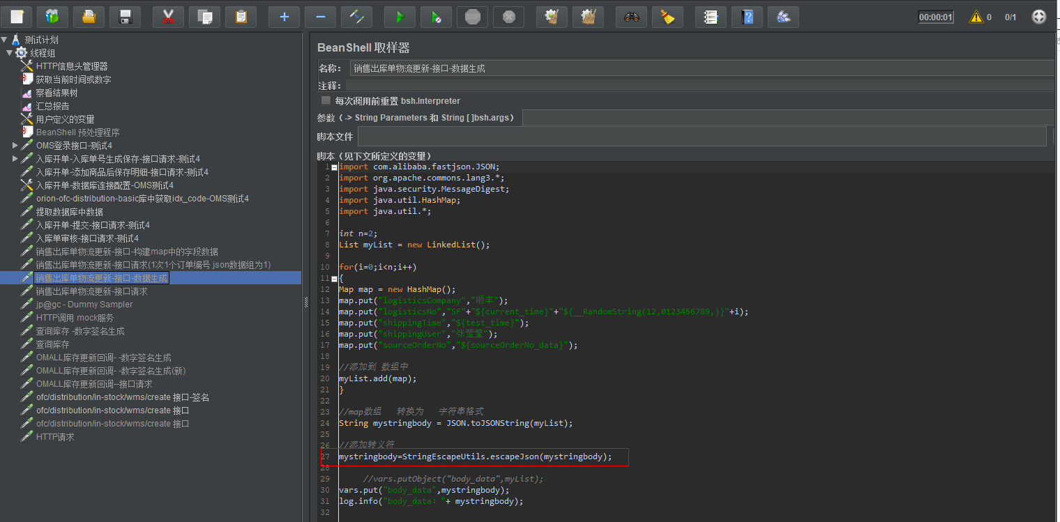Enable reset bsh.Interpreter before each call

(326, 100)
